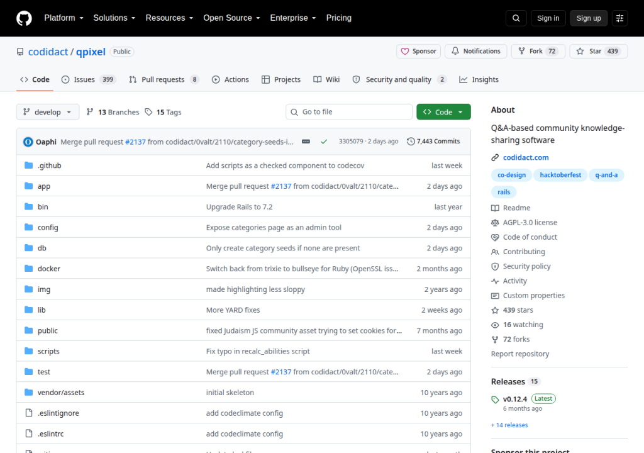This screenshot has width=644, height=453.
Task: Switch to the Actions tab
Action: [230, 80]
